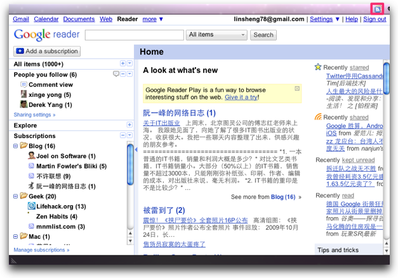
Task: Open the Settings dropdown menu
Action: (324, 19)
